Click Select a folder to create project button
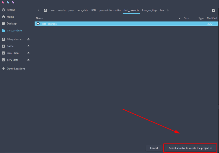Screen dimensions: 219x153 click(x=190, y=148)
